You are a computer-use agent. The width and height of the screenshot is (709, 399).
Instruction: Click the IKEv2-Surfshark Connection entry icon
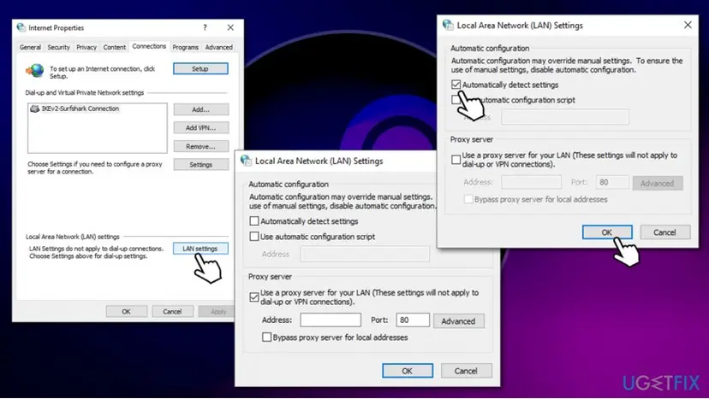pyautogui.click(x=35, y=109)
